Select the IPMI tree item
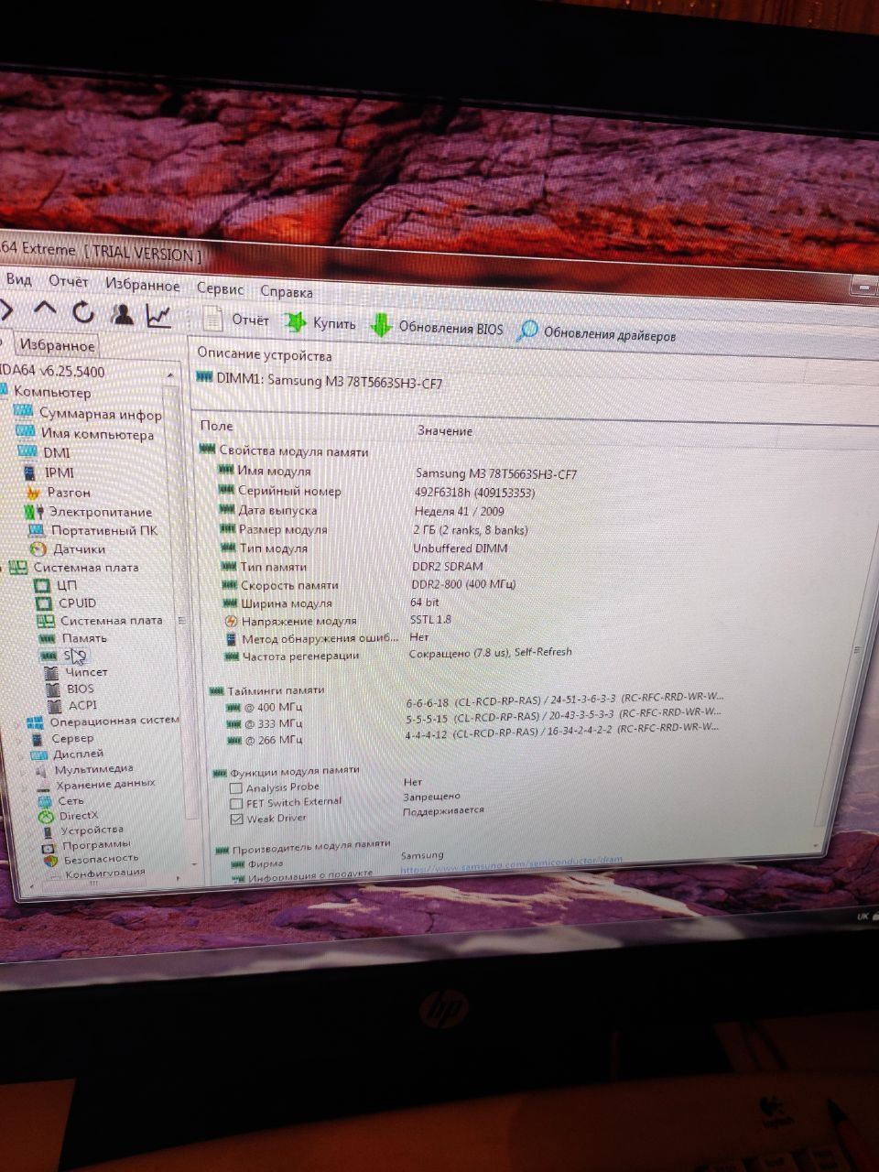This screenshot has width=879, height=1172. pos(48,472)
